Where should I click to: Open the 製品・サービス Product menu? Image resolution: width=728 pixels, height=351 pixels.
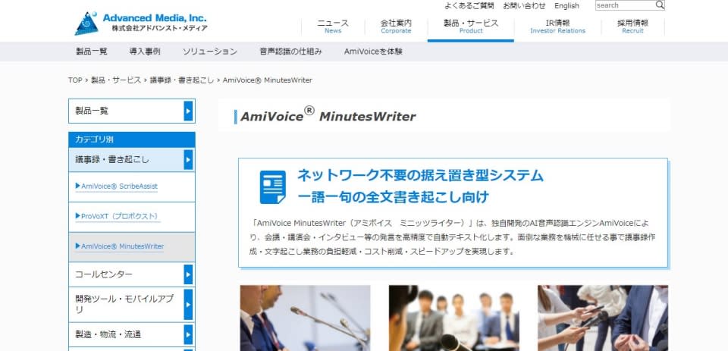[x=471, y=27]
